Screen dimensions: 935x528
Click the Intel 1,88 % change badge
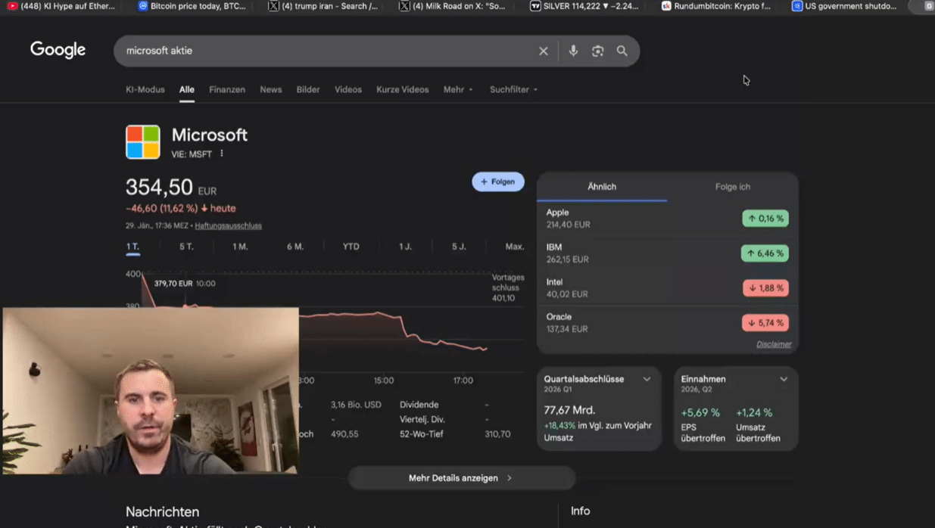click(x=765, y=288)
